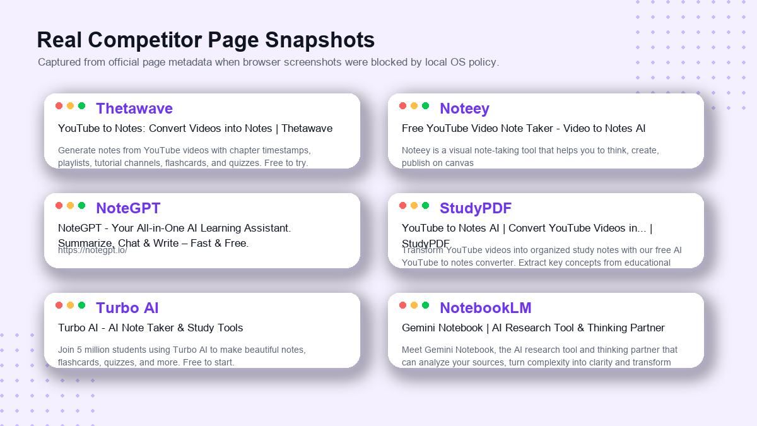The image size is (757, 426).
Task: Click the green dot on Turbo AI card
Action: pos(81,305)
